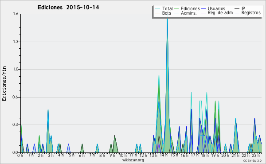This screenshot has width=266, height=164.
Task: Click the 0 h marker on the time axis
Action: [20, 155]
